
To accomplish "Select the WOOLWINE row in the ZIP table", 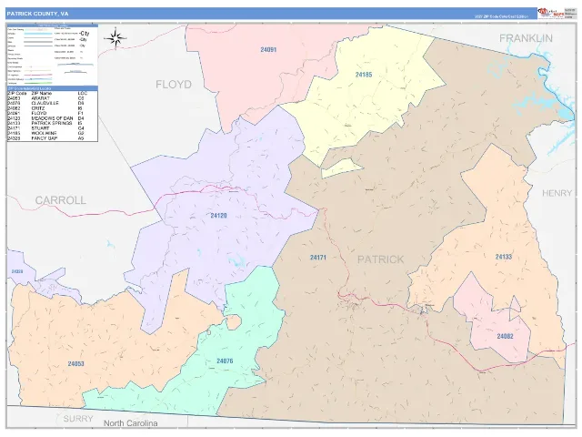I will [x=53, y=133].
